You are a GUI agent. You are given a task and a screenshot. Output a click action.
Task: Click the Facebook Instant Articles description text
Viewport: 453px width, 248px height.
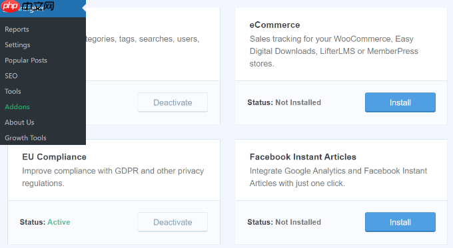click(338, 177)
